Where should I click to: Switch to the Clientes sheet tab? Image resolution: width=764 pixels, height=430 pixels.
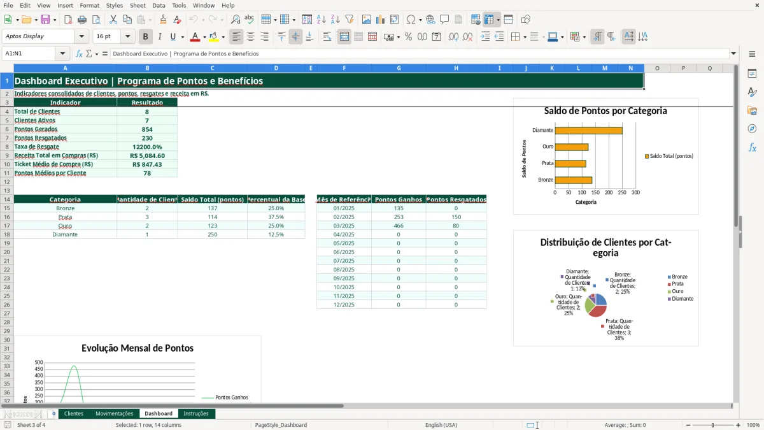coord(74,414)
